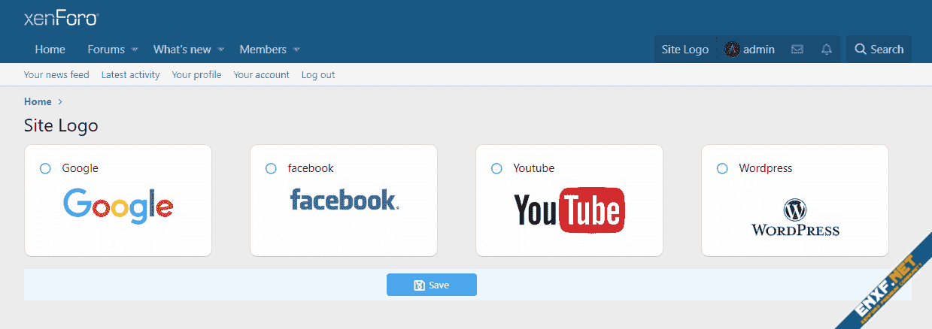Open the Members nav tab
The image size is (932, 329).
coord(263,50)
